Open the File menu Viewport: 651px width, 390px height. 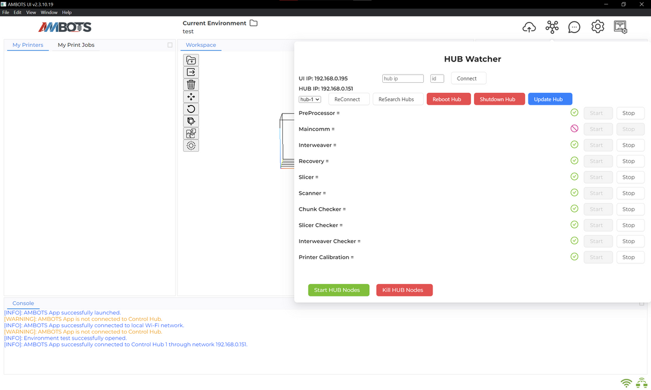tap(6, 12)
